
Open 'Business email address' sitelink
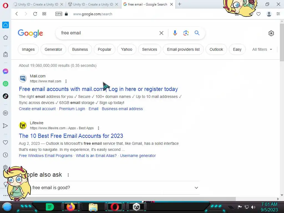pyautogui.click(x=122, y=109)
